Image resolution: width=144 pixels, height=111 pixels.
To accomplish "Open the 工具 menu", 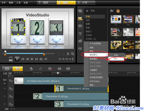I will pyautogui.click(x=18, y=3).
